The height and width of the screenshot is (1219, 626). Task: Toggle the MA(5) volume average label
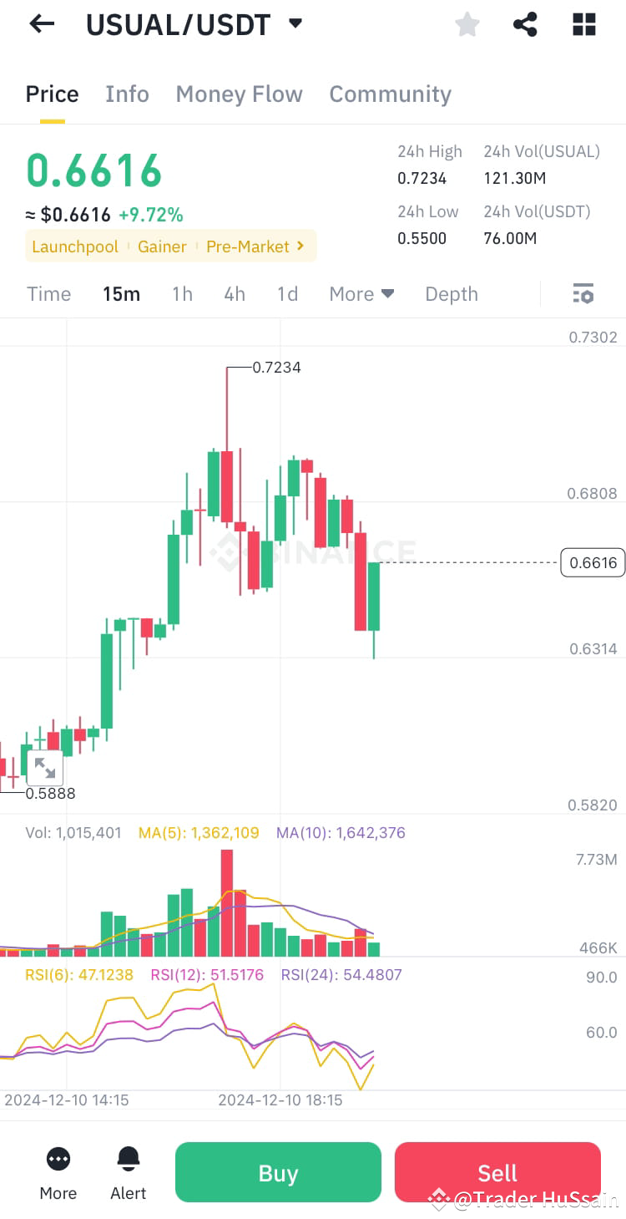coord(199,832)
